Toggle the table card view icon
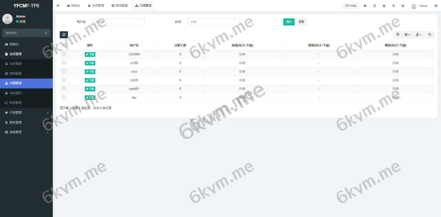441x217 pixels. point(398,34)
